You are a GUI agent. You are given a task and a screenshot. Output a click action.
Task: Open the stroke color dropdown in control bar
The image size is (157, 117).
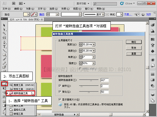tap(36, 14)
